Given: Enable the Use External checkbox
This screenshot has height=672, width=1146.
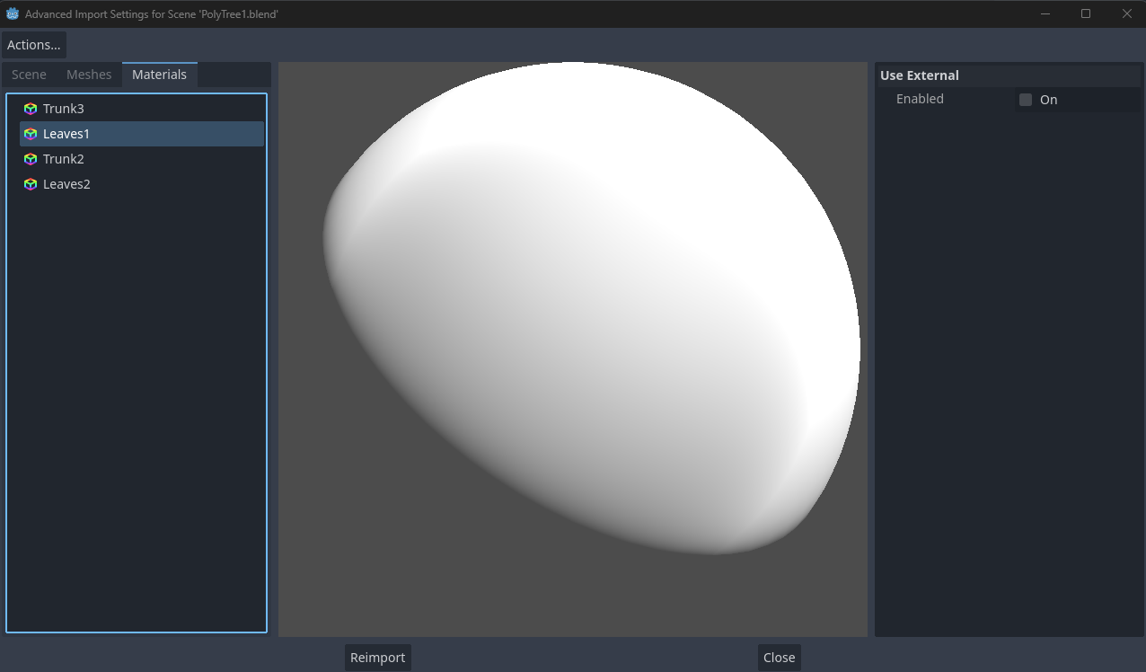Looking at the screenshot, I should coord(1026,100).
